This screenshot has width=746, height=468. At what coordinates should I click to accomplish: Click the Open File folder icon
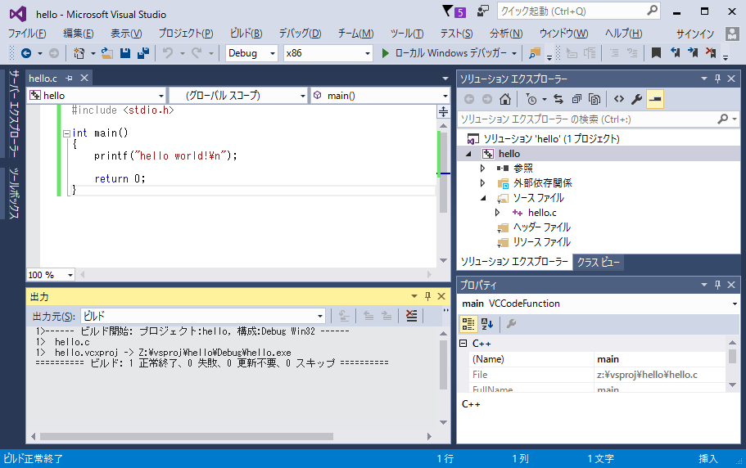tap(107, 53)
